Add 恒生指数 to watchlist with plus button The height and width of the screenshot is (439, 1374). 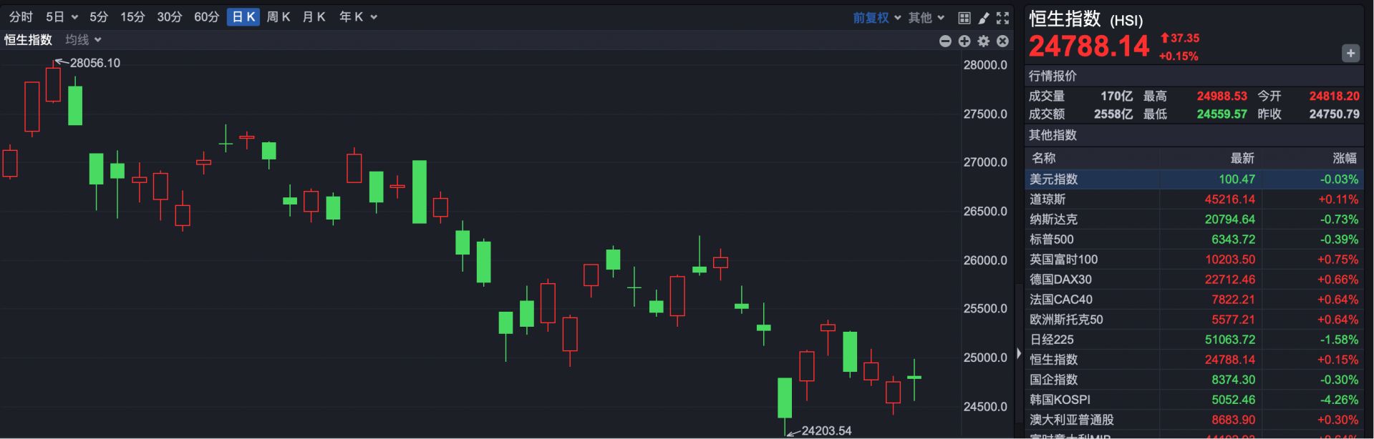(x=1350, y=53)
